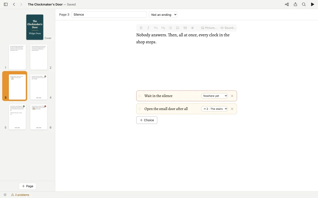Apply Heading 2 style
Image resolution: width=318 pixels, height=198 pixels.
[x=163, y=28]
